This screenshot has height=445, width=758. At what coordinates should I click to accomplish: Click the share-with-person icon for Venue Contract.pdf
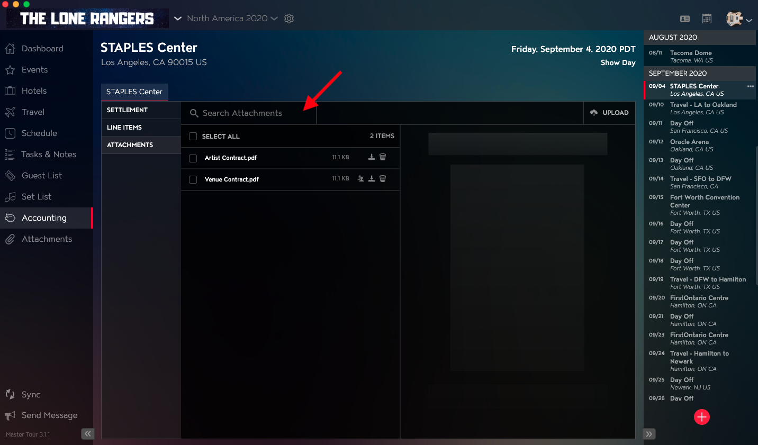coord(360,179)
